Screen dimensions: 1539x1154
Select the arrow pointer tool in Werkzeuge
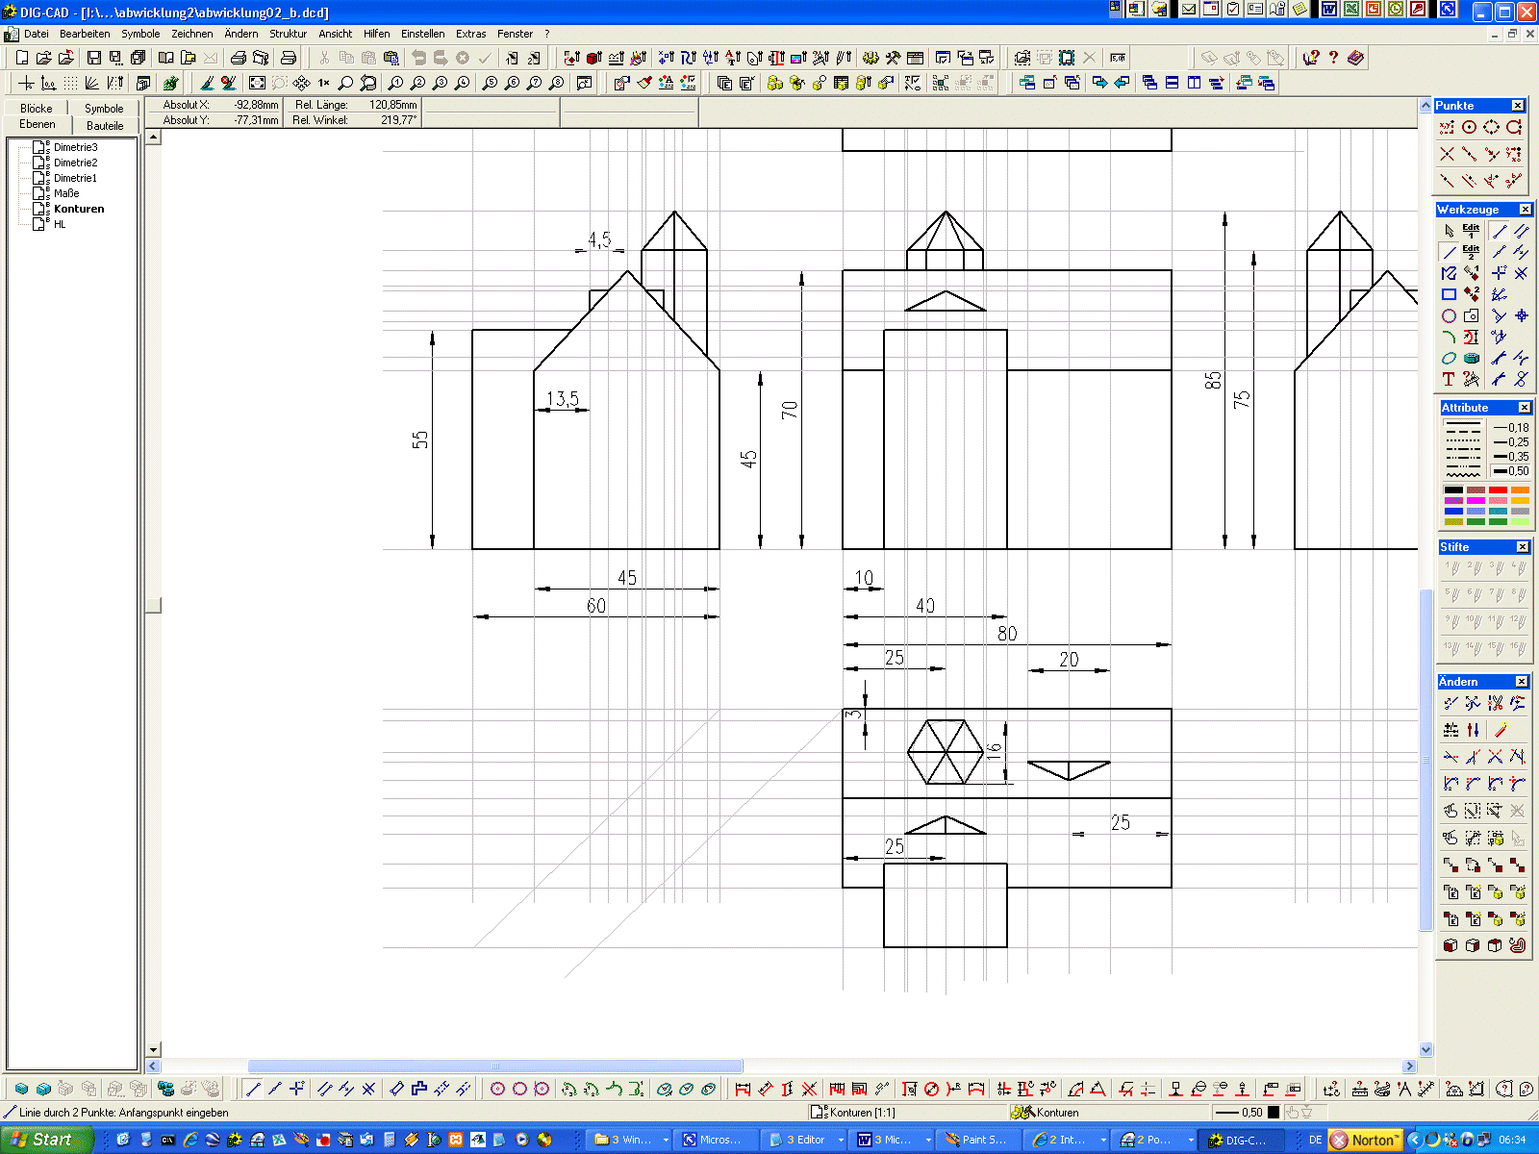point(1449,231)
